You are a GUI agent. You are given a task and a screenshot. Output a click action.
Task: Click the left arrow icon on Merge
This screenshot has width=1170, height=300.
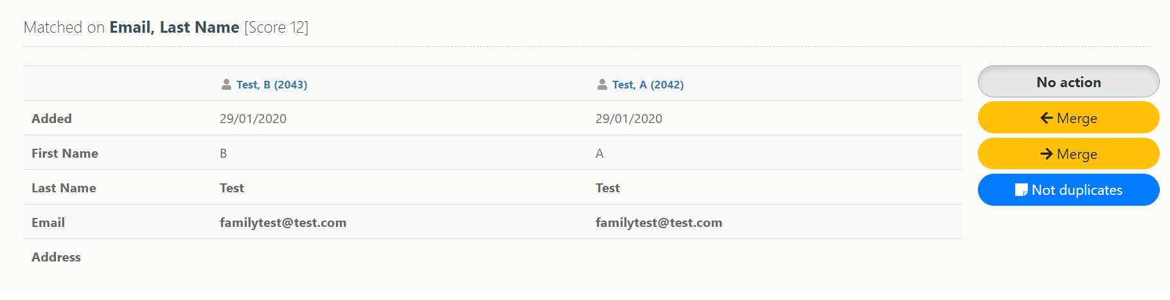(1047, 118)
